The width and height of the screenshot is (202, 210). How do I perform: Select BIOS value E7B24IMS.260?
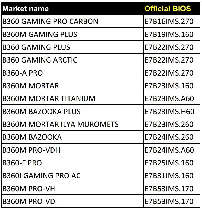click(x=169, y=137)
